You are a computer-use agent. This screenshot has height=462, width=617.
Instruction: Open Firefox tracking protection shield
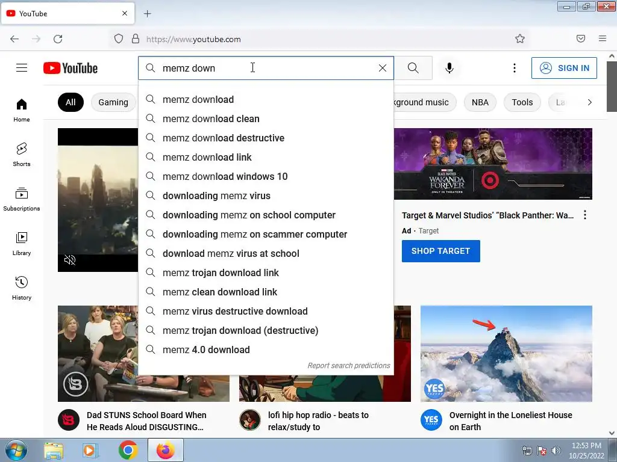coord(119,38)
